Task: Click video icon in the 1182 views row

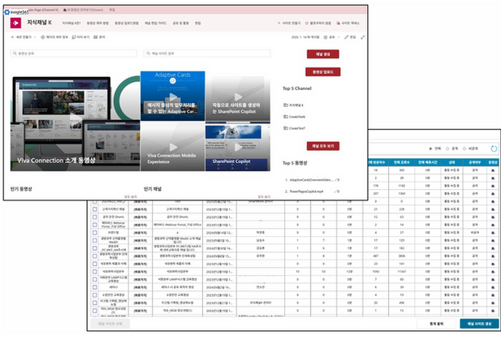Action: 493,186
